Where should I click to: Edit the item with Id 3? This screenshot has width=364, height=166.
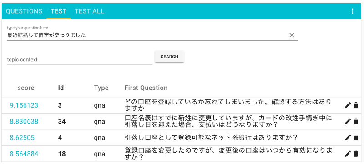(347, 105)
